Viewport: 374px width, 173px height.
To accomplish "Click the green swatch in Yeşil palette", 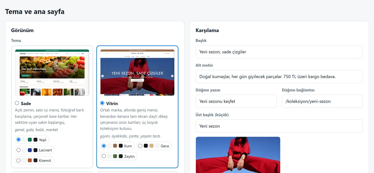I will pyautogui.click(x=30, y=140).
